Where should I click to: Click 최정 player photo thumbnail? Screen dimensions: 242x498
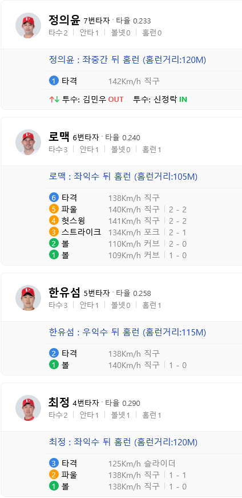pyautogui.click(x=28, y=408)
